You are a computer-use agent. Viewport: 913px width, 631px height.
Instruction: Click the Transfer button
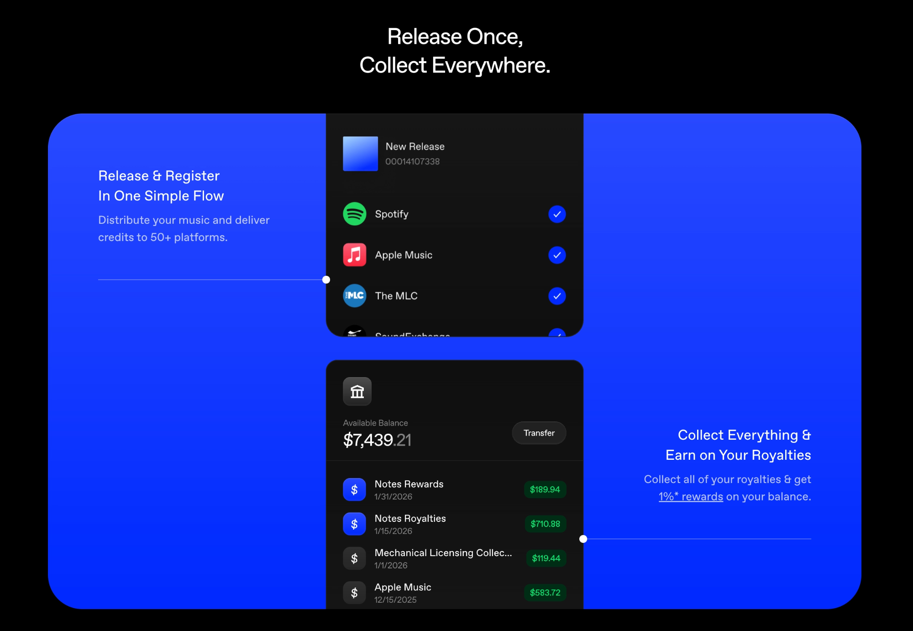point(539,433)
